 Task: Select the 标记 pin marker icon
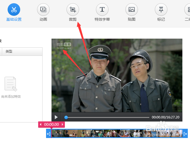click(x=161, y=10)
